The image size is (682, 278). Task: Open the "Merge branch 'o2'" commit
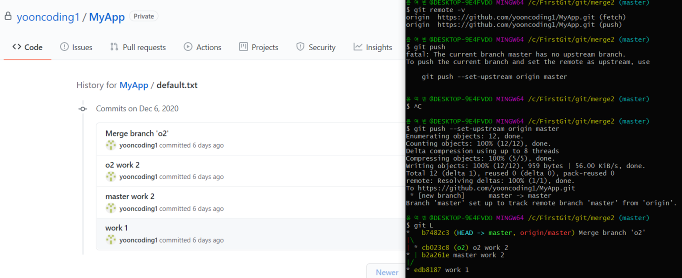(x=137, y=133)
